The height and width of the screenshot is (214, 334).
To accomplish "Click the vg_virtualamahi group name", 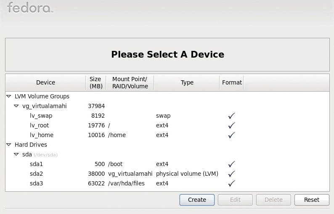I will pos(45,106).
